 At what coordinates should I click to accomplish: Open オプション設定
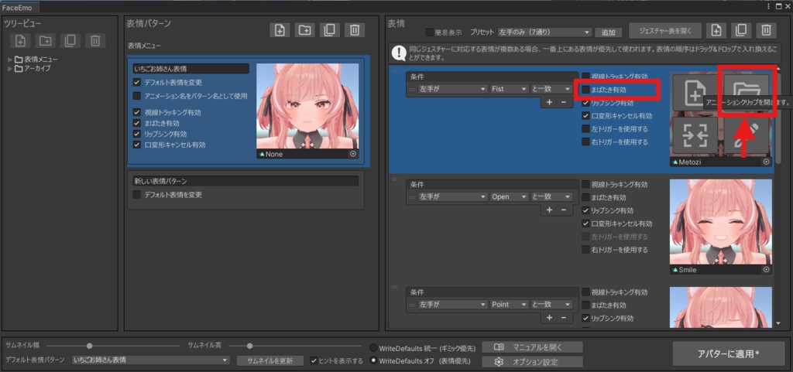coord(532,362)
